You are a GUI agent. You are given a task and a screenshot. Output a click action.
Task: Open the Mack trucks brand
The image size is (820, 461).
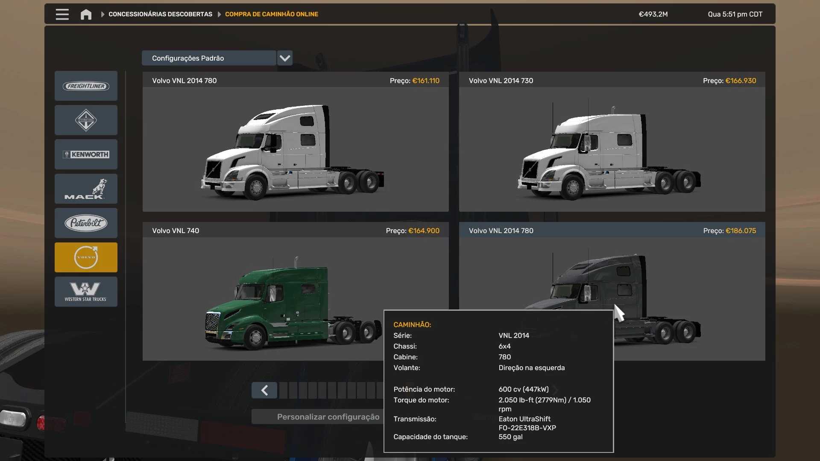tap(86, 189)
